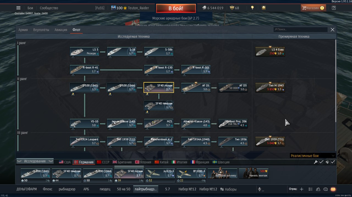Select the AF D1 ship in the tree
The image size is (352, 197).
point(196,87)
